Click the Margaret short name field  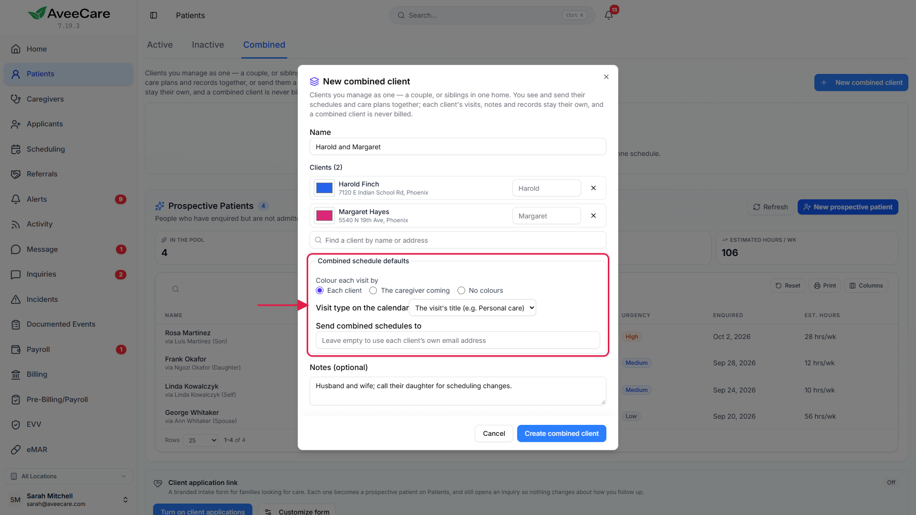pyautogui.click(x=547, y=216)
